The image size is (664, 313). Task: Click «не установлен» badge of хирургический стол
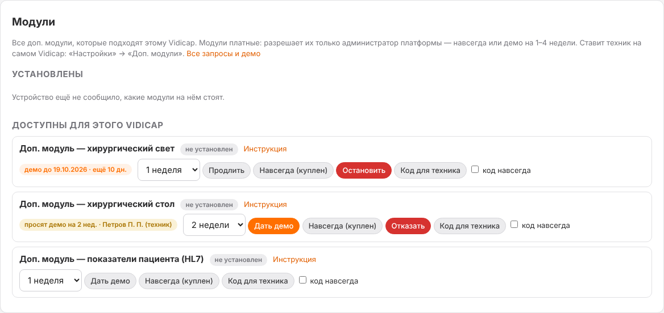(209, 205)
